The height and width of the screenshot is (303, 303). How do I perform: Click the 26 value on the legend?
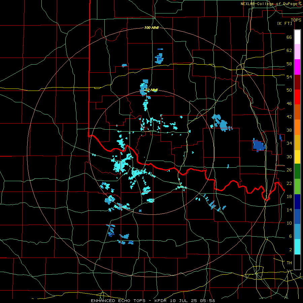click(x=289, y=170)
